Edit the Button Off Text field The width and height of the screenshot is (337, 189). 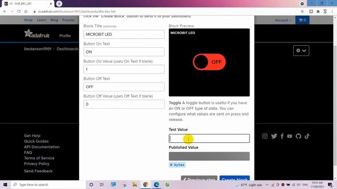(x=124, y=87)
